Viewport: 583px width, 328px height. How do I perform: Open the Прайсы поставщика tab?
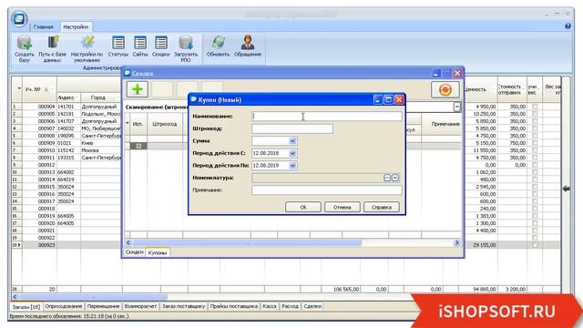tap(234, 306)
